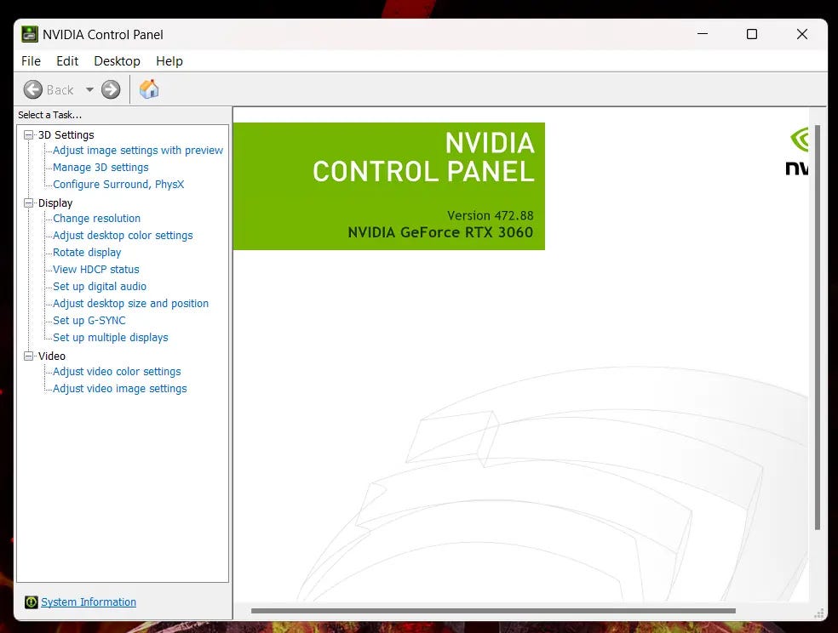Viewport: 838px width, 633px height.
Task: Open the System Information link
Action: [x=89, y=602]
